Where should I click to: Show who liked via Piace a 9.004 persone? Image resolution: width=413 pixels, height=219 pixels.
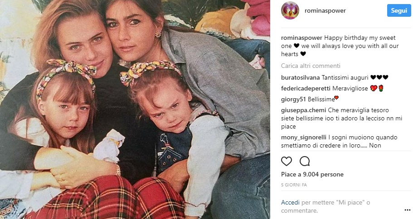pyautogui.click(x=312, y=174)
